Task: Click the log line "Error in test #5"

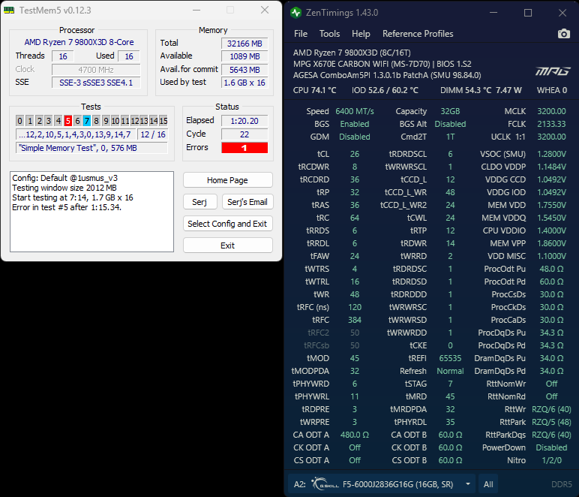Action: 67,207
